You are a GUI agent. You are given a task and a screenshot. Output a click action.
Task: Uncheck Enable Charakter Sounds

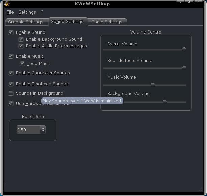coord(11,73)
